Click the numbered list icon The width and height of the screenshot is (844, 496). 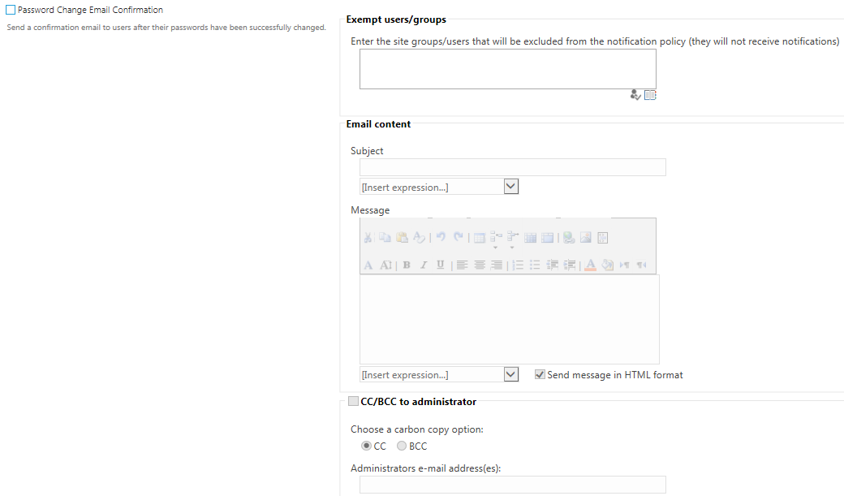[x=518, y=265]
